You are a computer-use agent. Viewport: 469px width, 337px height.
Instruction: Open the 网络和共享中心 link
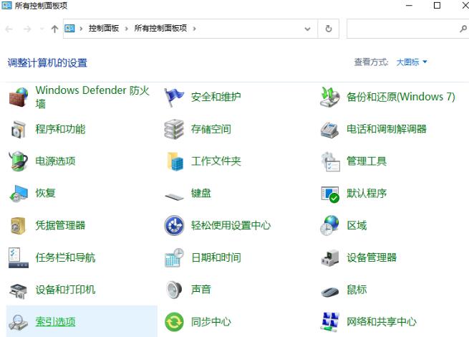(x=382, y=322)
